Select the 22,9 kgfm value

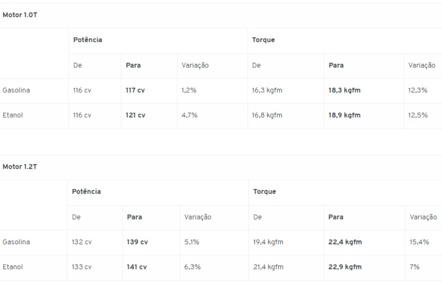(345, 267)
